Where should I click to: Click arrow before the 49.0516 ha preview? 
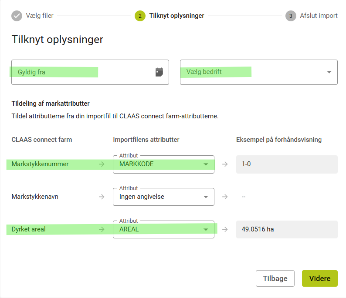tap(225, 229)
